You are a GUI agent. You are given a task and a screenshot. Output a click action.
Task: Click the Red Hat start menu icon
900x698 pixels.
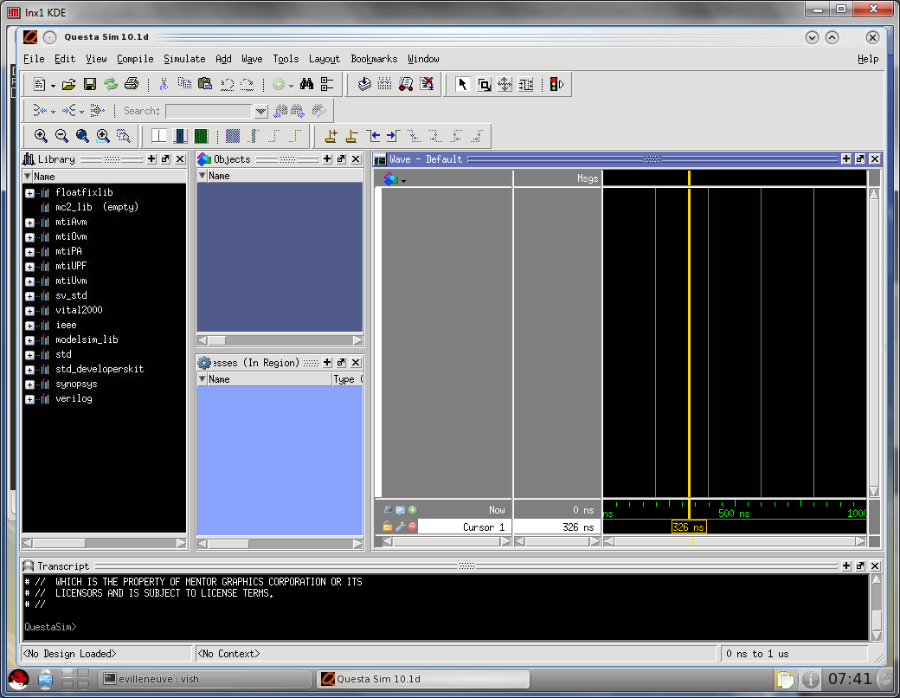click(x=18, y=679)
